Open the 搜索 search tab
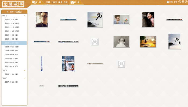 point(60,2)
